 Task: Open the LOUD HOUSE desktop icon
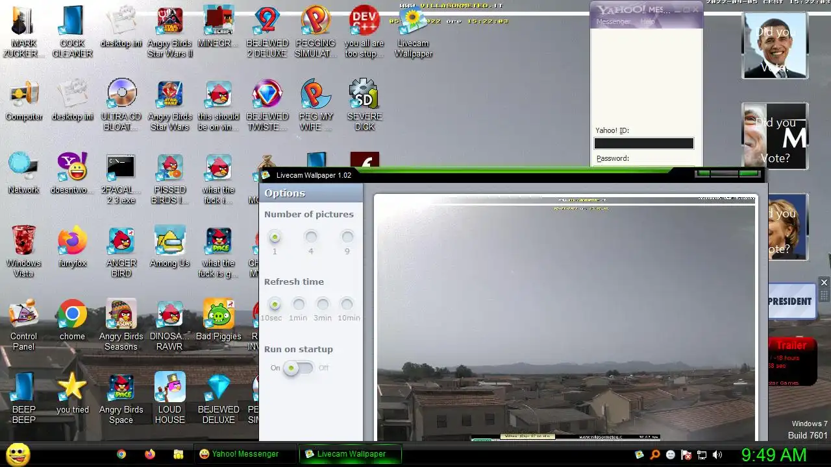click(x=169, y=398)
